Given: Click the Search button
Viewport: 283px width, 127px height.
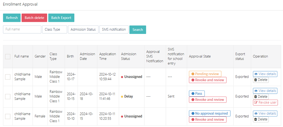Looking at the screenshot, I should pyautogui.click(x=138, y=30).
